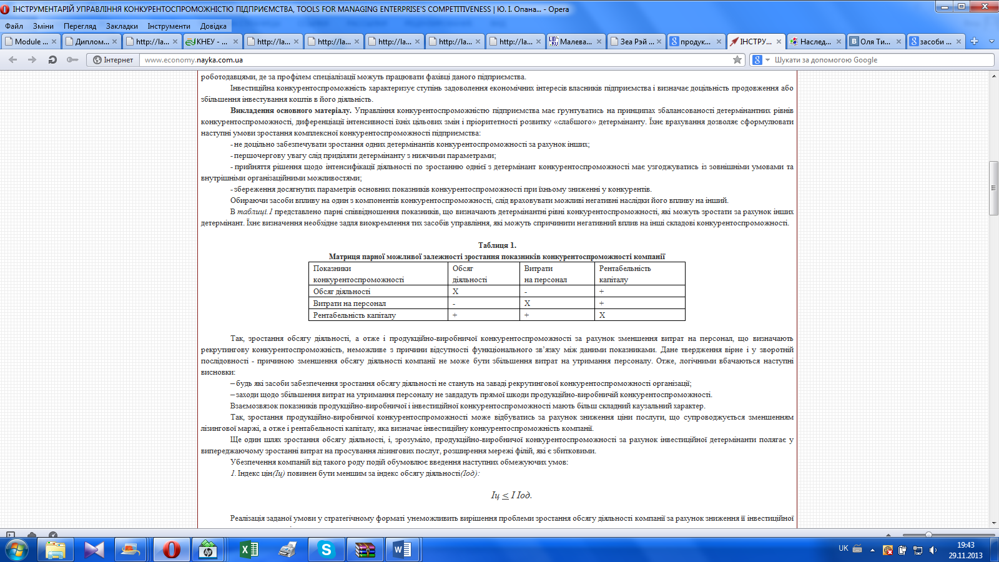Open Skype from the taskbar
999x562 pixels.
(x=326, y=550)
